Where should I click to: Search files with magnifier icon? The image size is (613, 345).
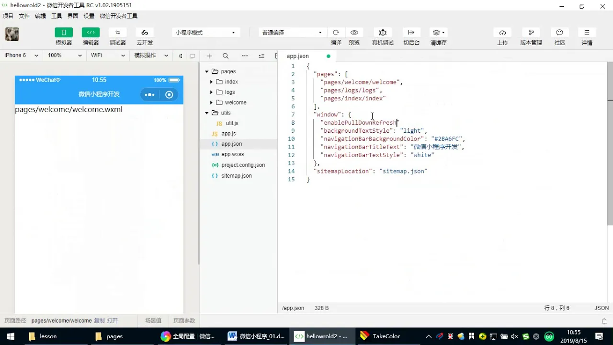pos(226,56)
